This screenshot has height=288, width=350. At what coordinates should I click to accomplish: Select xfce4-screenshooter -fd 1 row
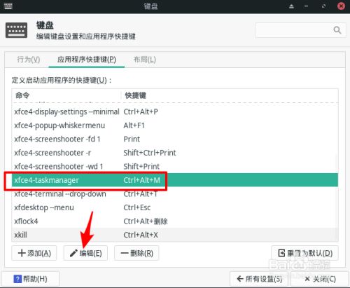coord(175,139)
